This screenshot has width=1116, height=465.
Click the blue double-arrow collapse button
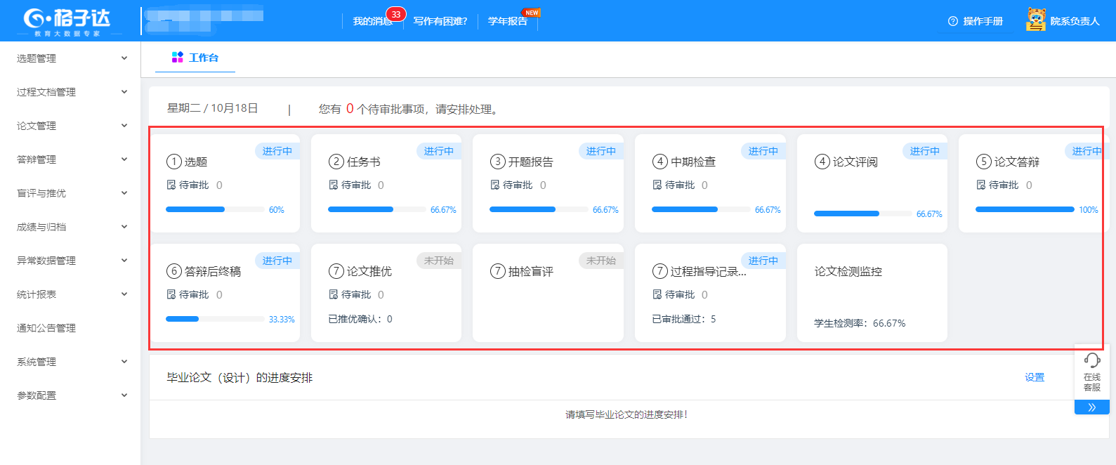pyautogui.click(x=1091, y=407)
